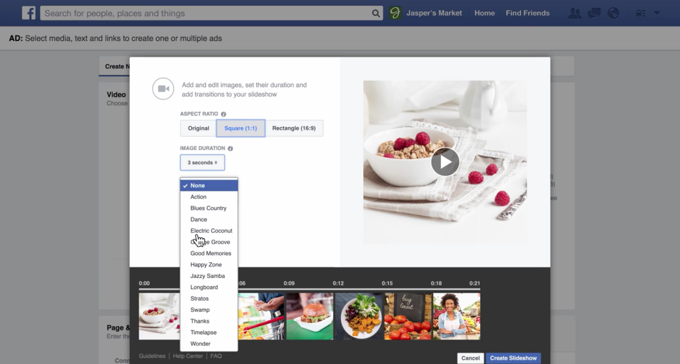This screenshot has width=680, height=364.
Task: Open the friend requests icon
Action: (575, 13)
